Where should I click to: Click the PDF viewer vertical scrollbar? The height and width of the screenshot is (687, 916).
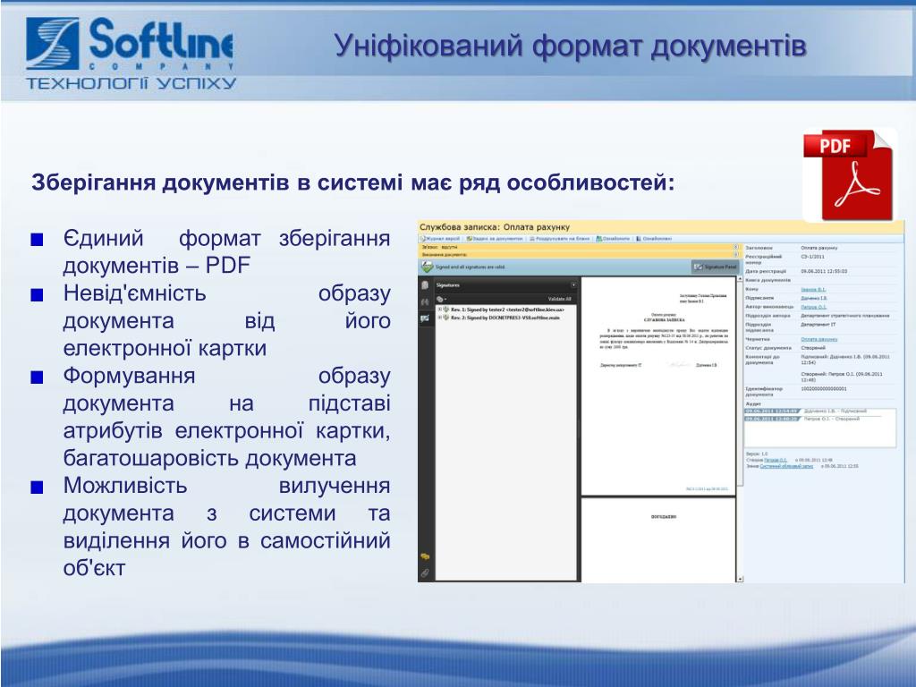pyautogui.click(x=740, y=428)
